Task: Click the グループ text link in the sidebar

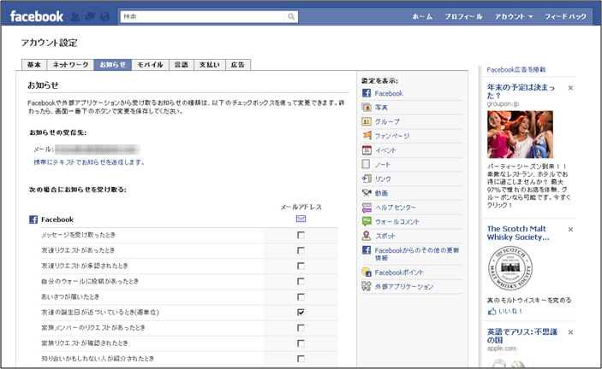Action: click(x=387, y=122)
